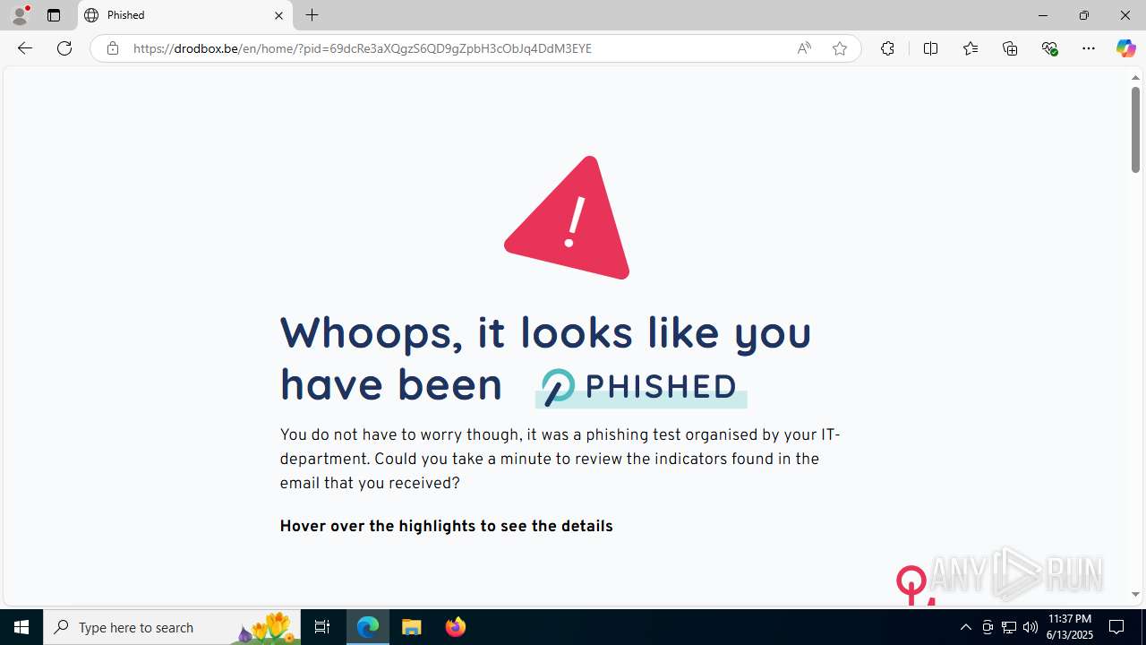Add this page to favorites star
Viewport: 1146px width, 645px height.
point(840,48)
